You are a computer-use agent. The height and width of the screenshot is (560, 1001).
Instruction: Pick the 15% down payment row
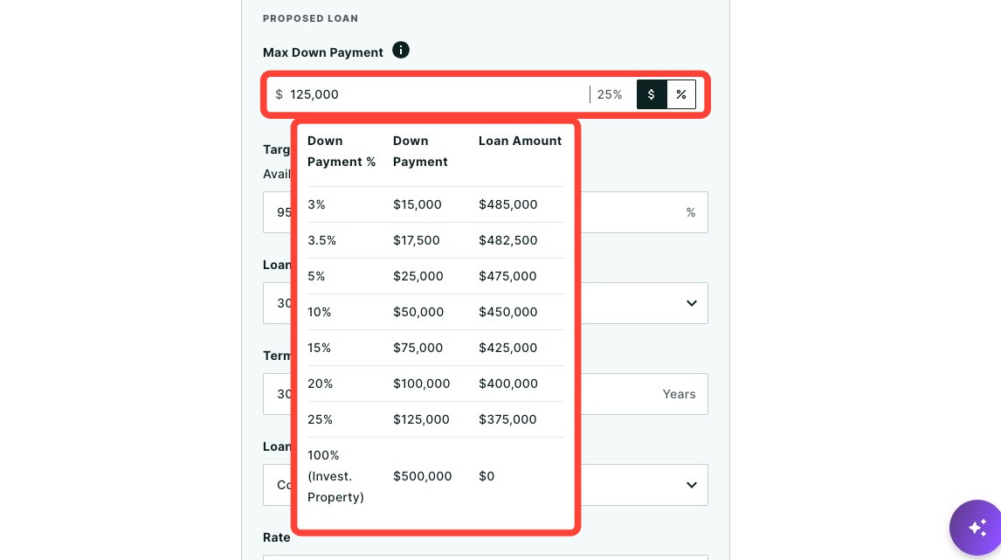(x=435, y=348)
